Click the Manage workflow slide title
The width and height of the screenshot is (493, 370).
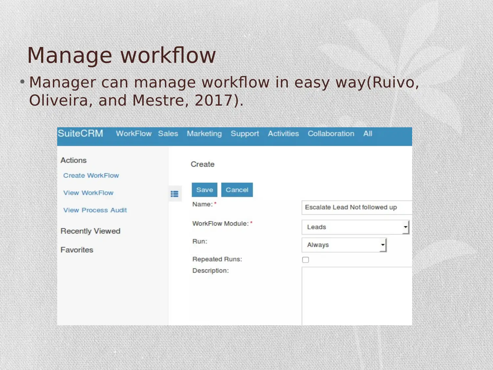pyautogui.click(x=122, y=55)
